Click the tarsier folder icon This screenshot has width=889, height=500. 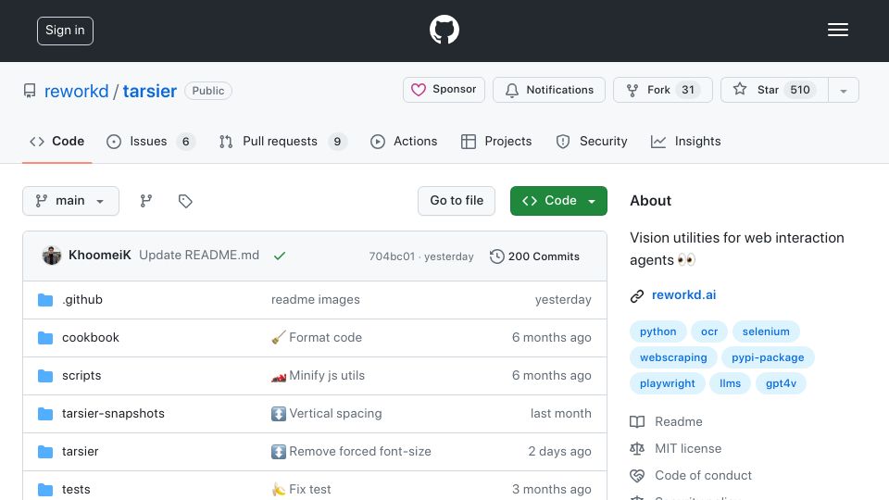click(45, 452)
